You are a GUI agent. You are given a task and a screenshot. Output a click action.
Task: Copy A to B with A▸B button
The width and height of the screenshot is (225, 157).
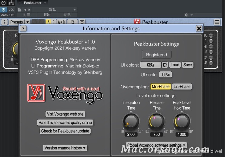tap(61, 22)
